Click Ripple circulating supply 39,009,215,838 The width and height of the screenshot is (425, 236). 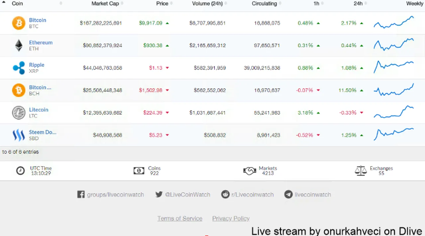coord(262,68)
